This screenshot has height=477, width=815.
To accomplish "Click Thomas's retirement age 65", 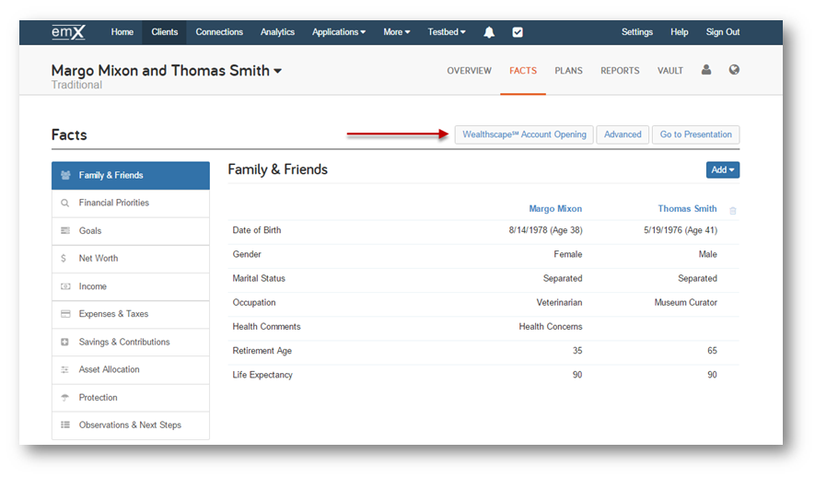I will tap(712, 351).
